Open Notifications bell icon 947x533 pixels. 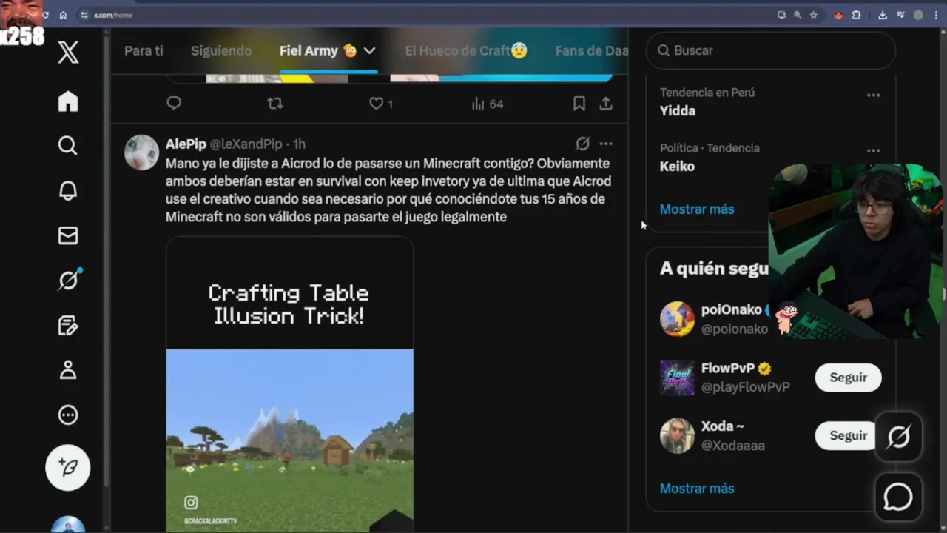click(68, 190)
